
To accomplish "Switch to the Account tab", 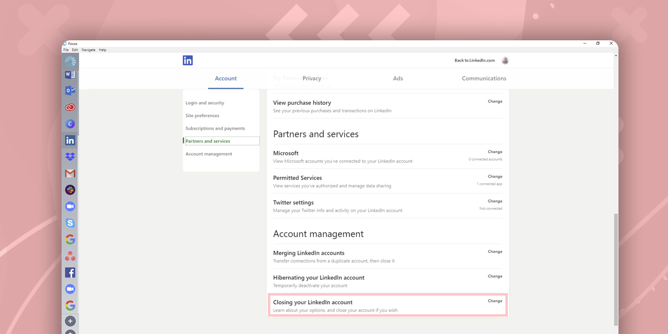I will 226,78.
